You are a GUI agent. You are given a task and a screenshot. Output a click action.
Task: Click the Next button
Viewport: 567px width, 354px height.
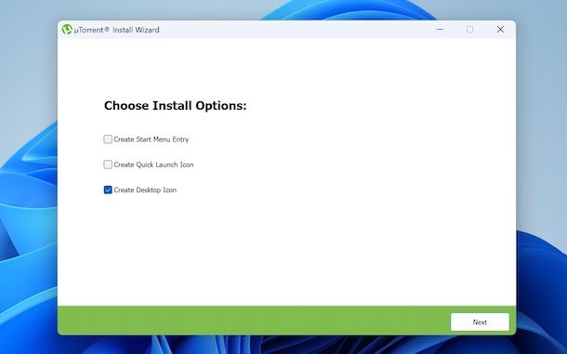(x=480, y=321)
